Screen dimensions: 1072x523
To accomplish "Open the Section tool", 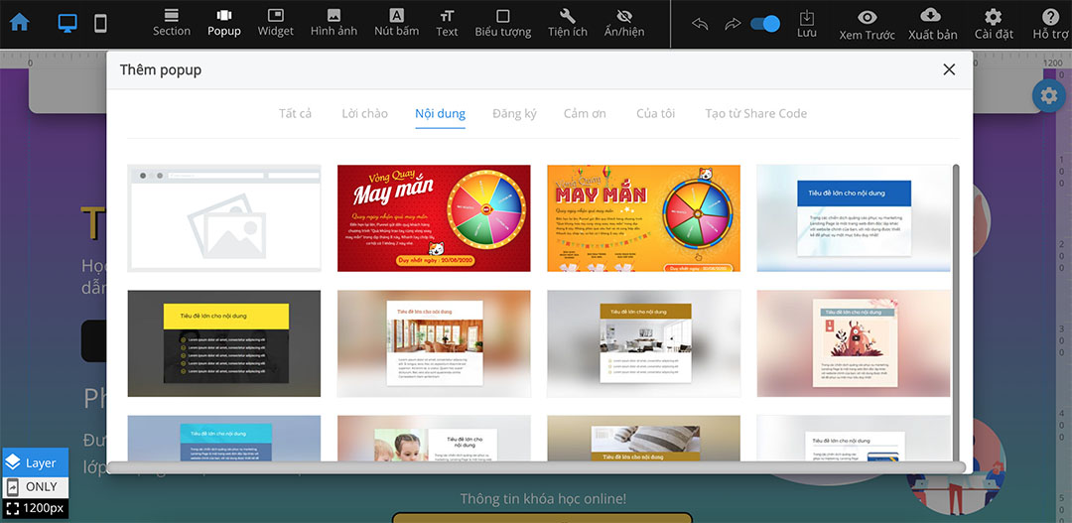I will pos(171,23).
